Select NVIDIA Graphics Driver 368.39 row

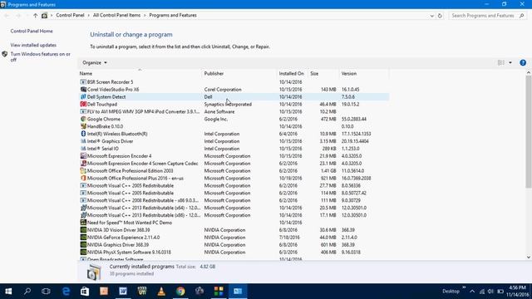[234, 245]
